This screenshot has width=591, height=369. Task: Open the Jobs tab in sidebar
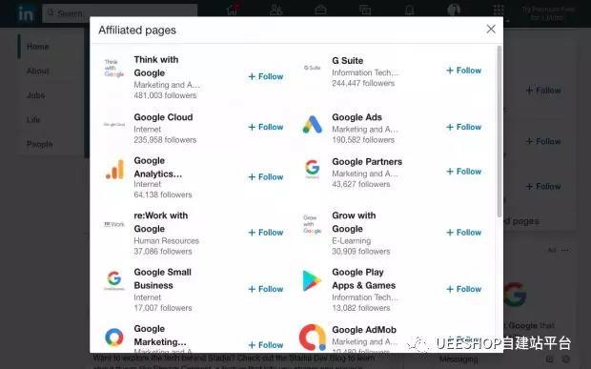(36, 95)
